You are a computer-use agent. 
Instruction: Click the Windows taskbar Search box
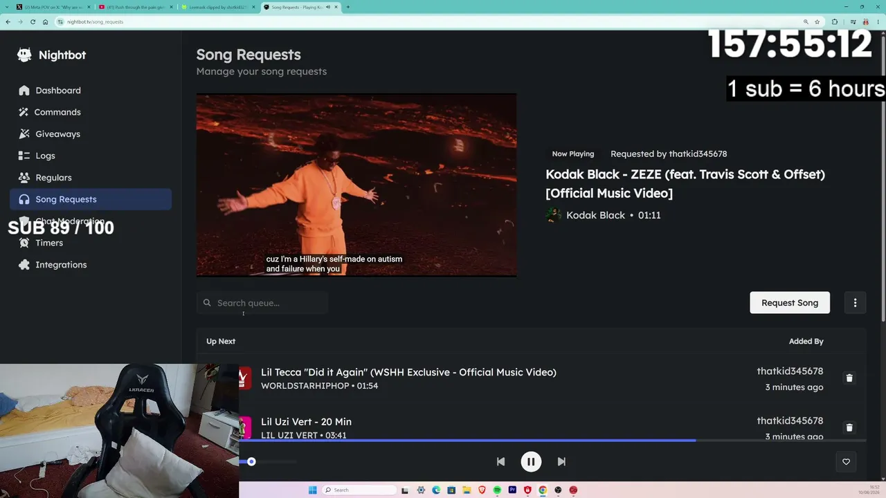point(358,490)
